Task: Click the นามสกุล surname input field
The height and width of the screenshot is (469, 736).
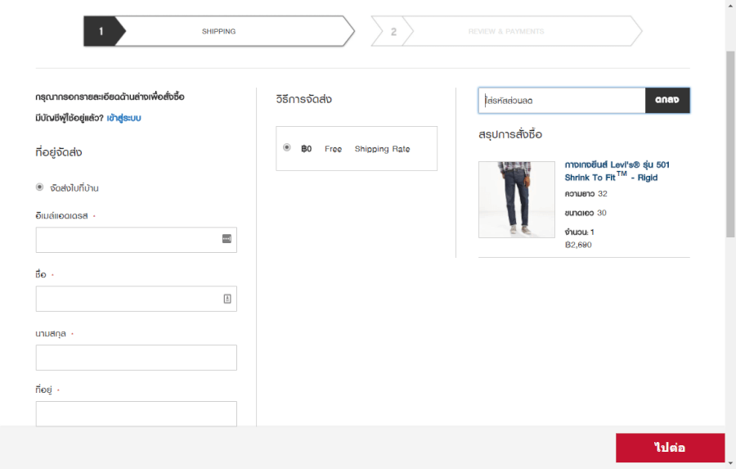Action: (136, 358)
